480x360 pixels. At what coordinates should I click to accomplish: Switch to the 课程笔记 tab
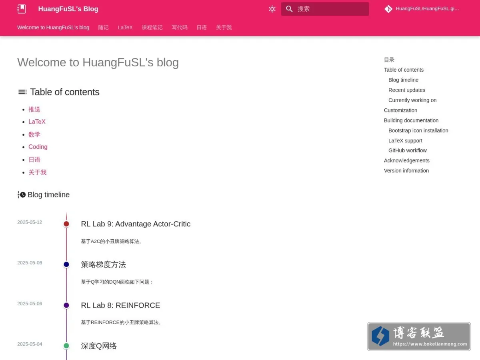pyautogui.click(x=152, y=28)
